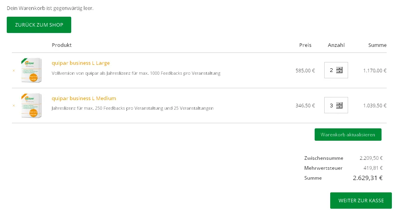Viewport: 401px width, 221px height.
Task: Increase quantity of quipar business L Large
Action: [x=339, y=68]
